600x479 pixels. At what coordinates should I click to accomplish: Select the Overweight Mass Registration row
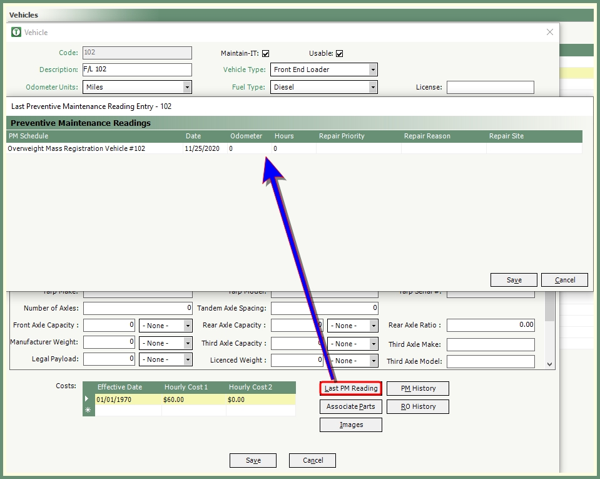(76, 148)
